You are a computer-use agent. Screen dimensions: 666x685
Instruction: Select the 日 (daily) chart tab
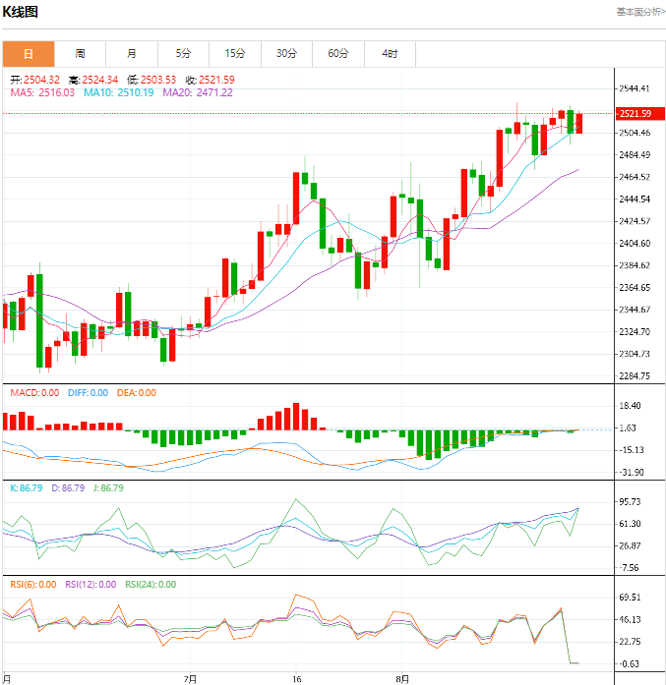29,53
